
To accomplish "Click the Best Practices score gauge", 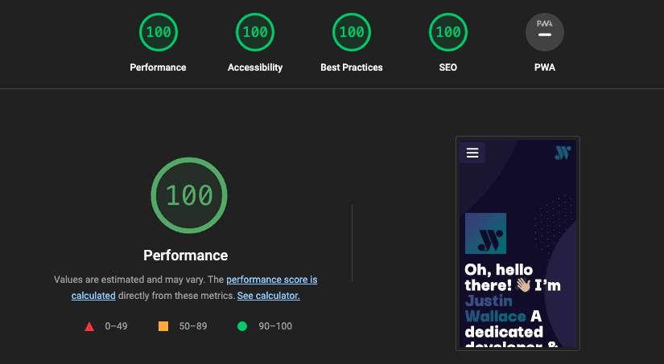I will click(352, 33).
